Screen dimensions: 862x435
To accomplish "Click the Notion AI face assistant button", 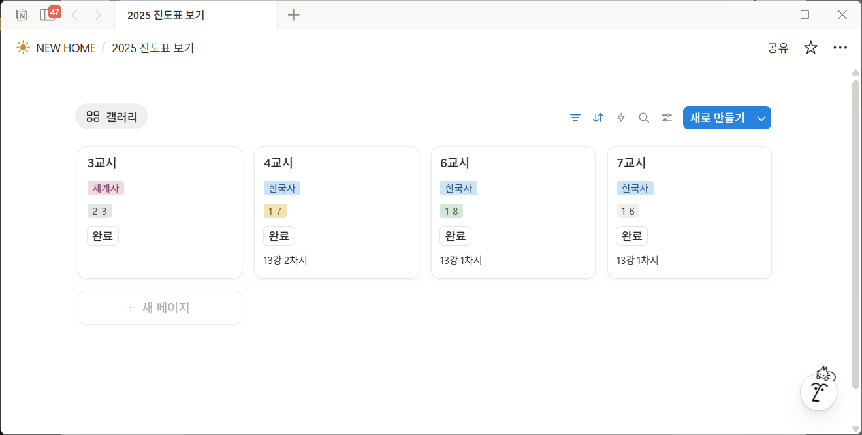I will pos(819,392).
